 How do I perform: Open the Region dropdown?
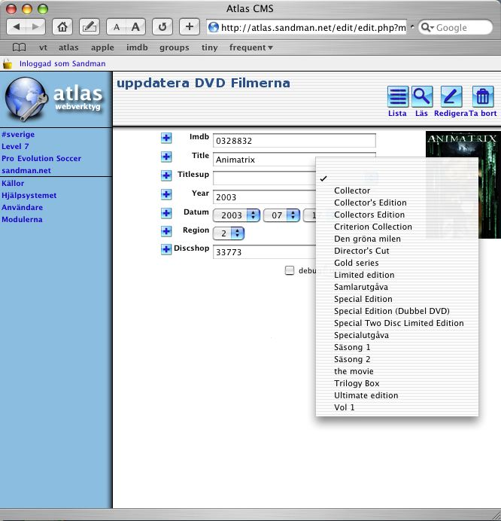click(x=229, y=233)
